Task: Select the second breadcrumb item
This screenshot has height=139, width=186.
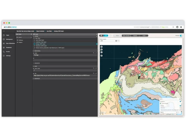Action: click(x=40, y=31)
